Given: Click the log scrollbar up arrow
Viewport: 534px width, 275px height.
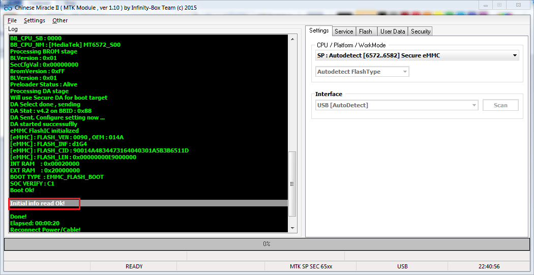Looking at the screenshot, I should (x=292, y=39).
